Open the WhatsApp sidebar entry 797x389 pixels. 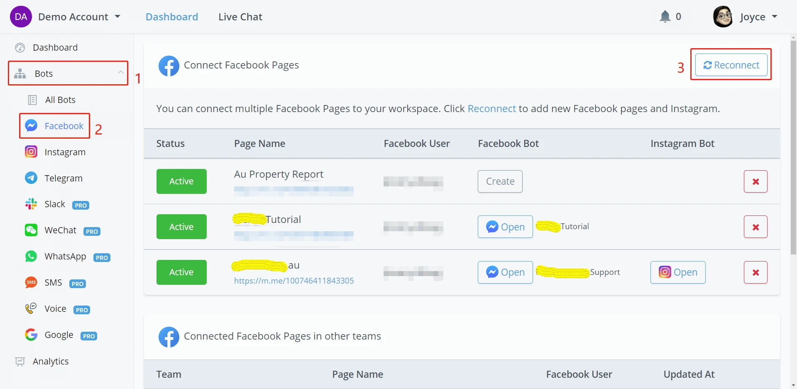point(65,257)
